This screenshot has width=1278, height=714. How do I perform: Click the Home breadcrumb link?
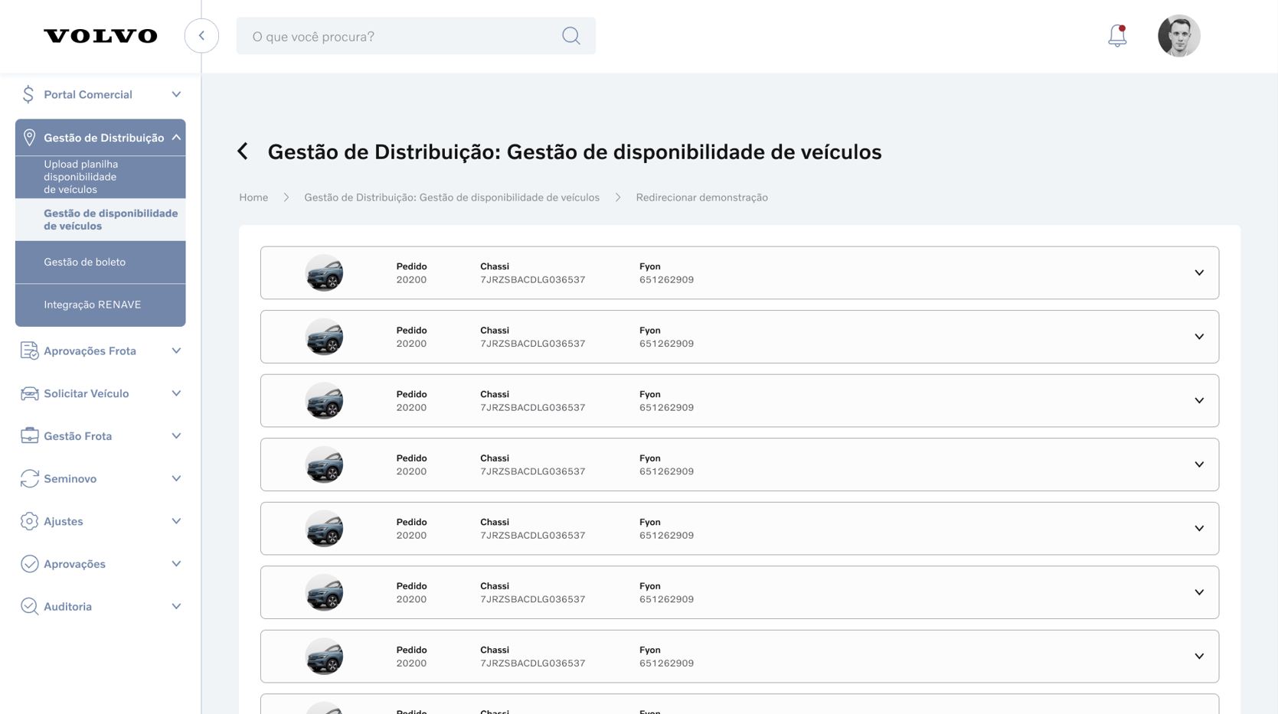point(253,197)
